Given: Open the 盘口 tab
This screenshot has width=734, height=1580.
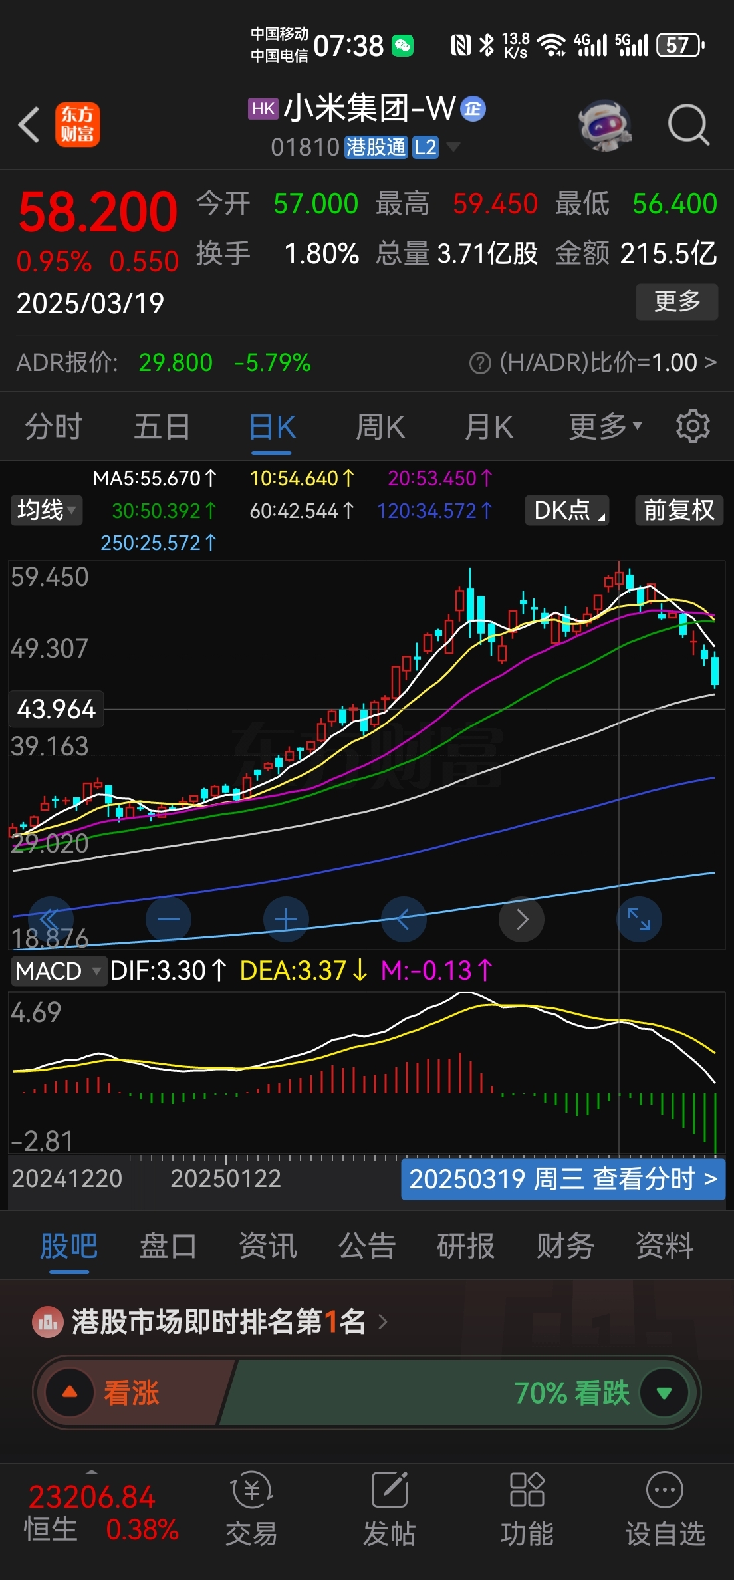Looking at the screenshot, I should point(168,1246).
